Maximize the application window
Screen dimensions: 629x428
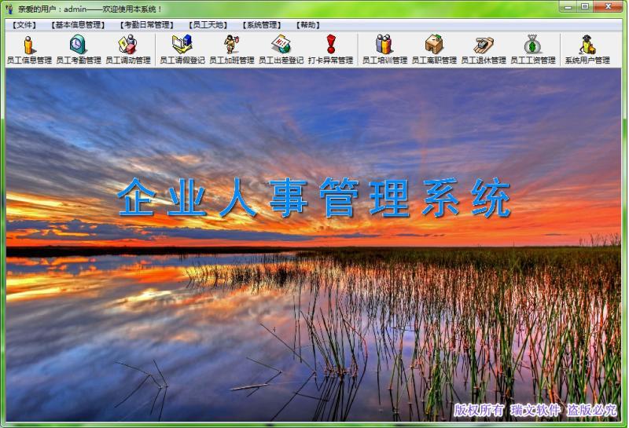pyautogui.click(x=585, y=6)
